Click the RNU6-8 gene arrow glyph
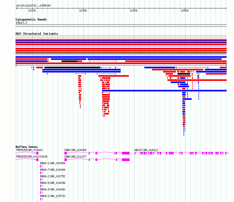Viewport: 234px width, 202px height. pos(42,186)
